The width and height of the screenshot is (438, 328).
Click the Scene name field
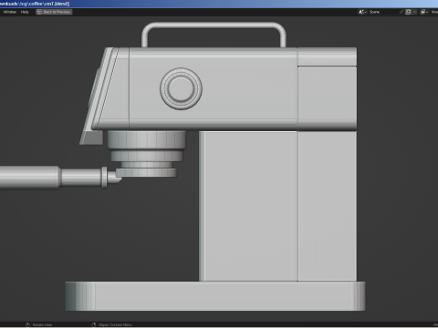pos(382,12)
